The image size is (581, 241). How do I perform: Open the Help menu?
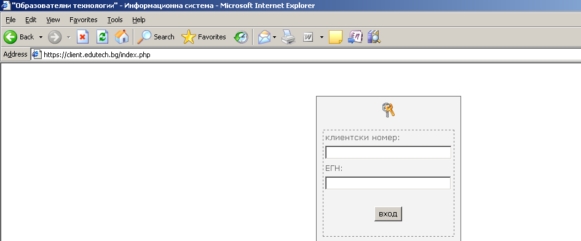pyautogui.click(x=139, y=20)
